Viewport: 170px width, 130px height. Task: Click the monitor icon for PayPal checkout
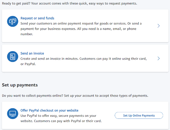[13, 114]
